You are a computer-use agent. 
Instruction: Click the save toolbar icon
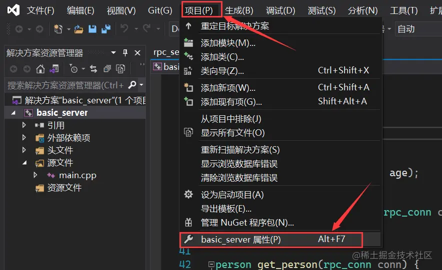[x=92, y=29]
